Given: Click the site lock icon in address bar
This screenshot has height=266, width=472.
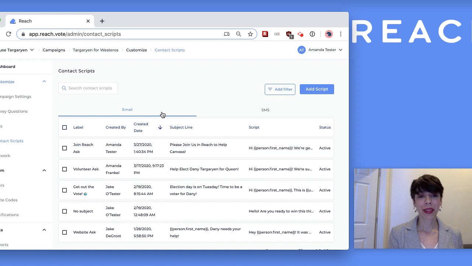Looking at the screenshot, I should click(x=23, y=34).
